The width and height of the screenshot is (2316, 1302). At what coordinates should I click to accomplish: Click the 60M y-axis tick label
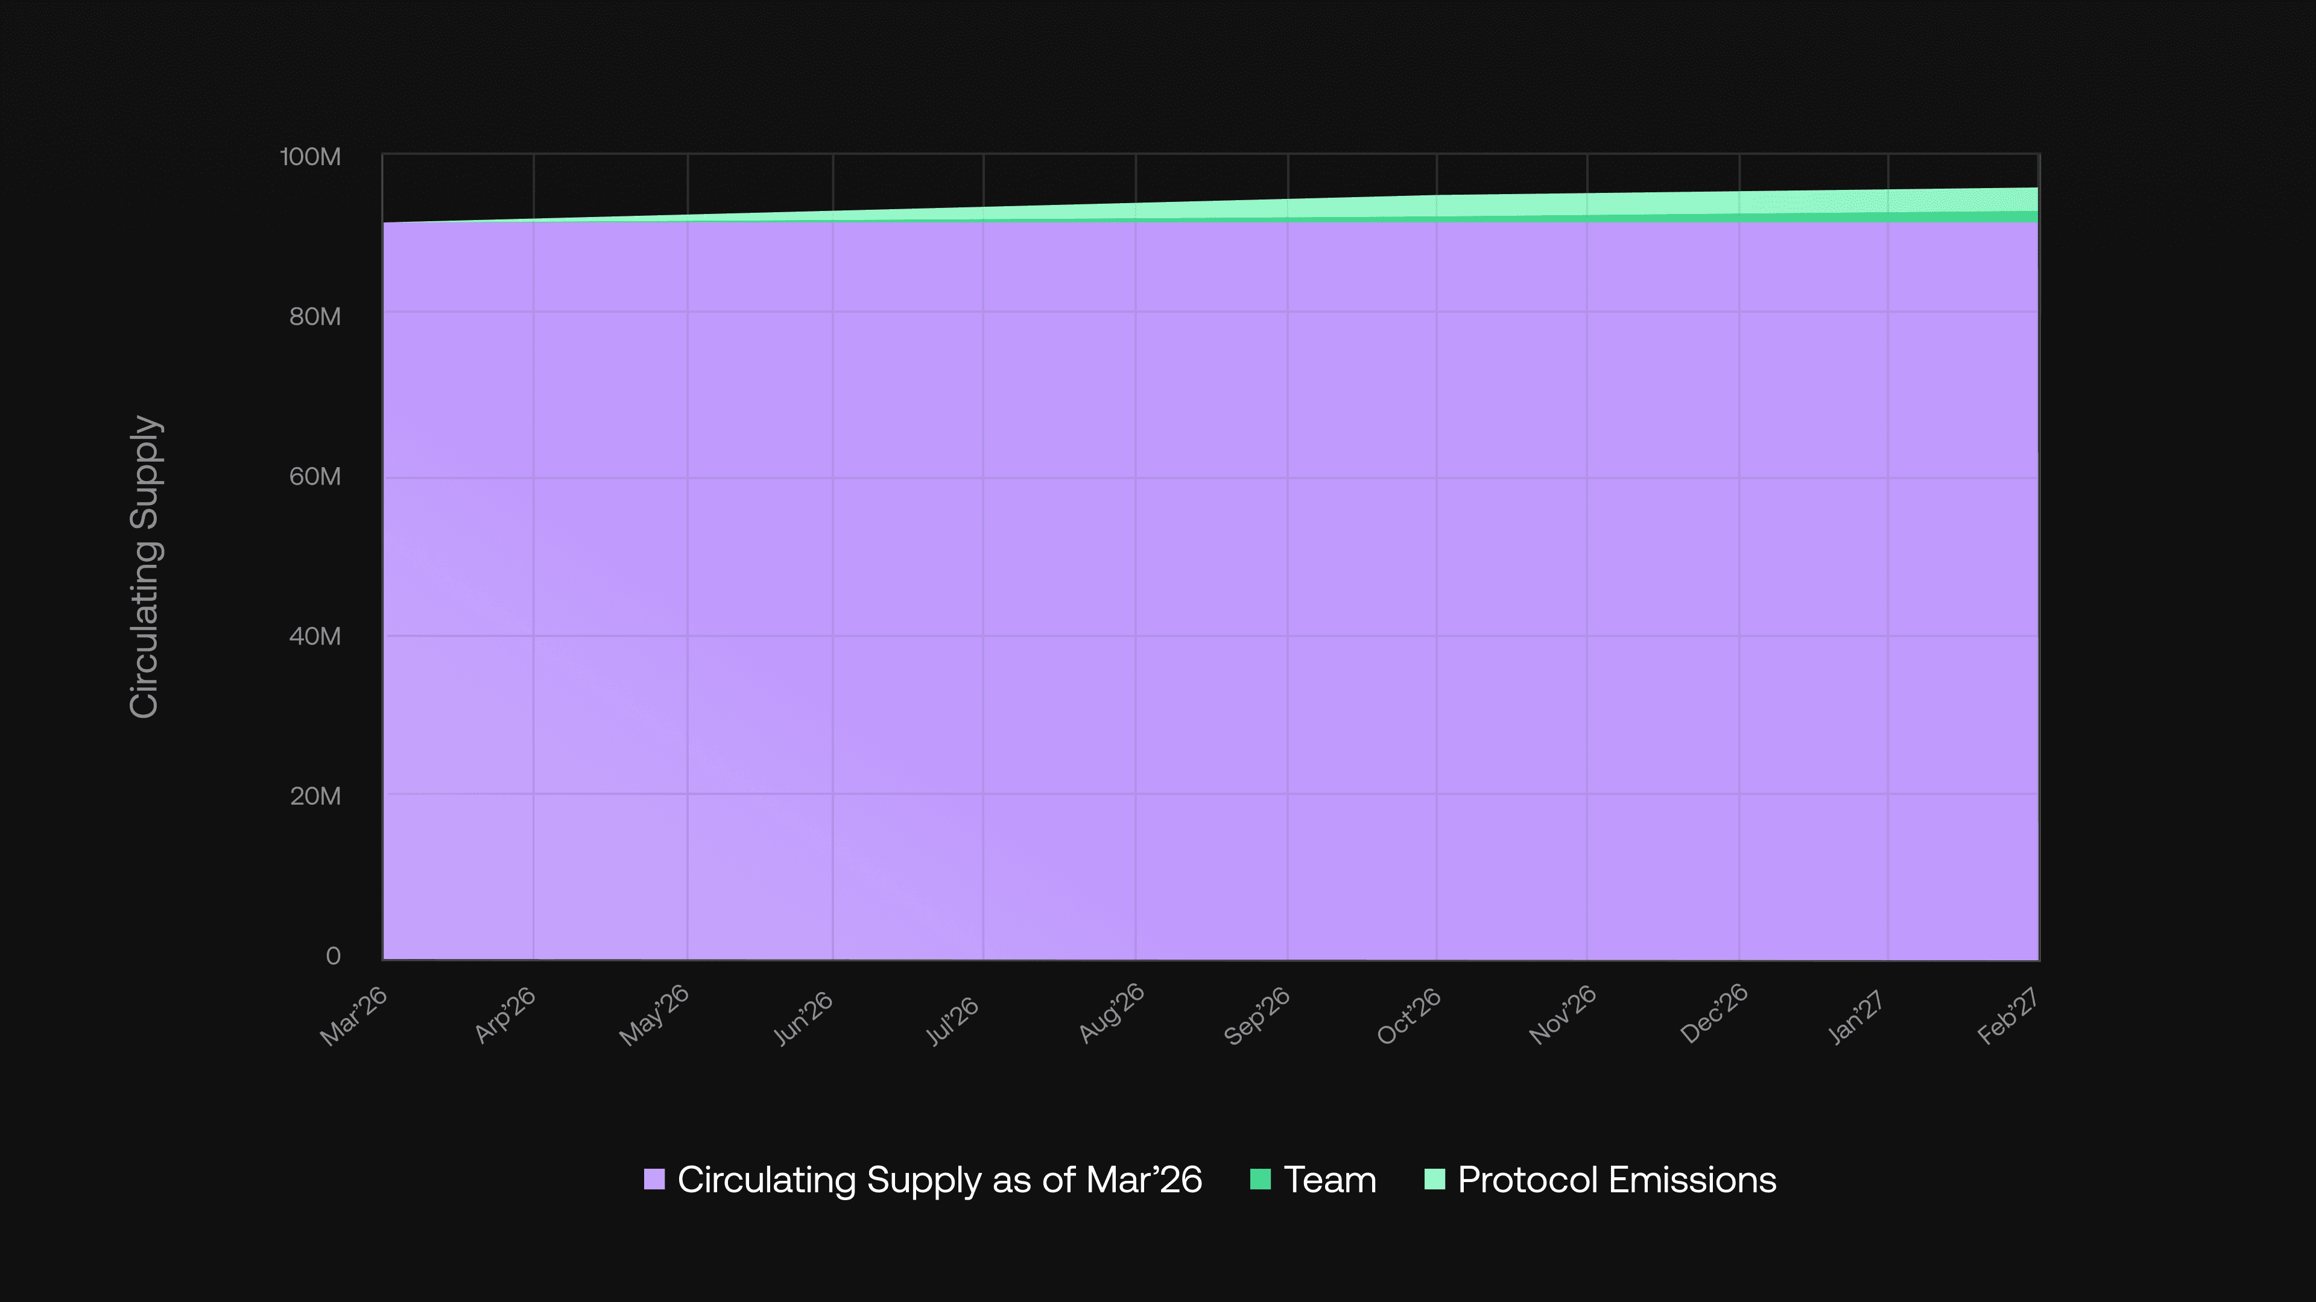(315, 476)
